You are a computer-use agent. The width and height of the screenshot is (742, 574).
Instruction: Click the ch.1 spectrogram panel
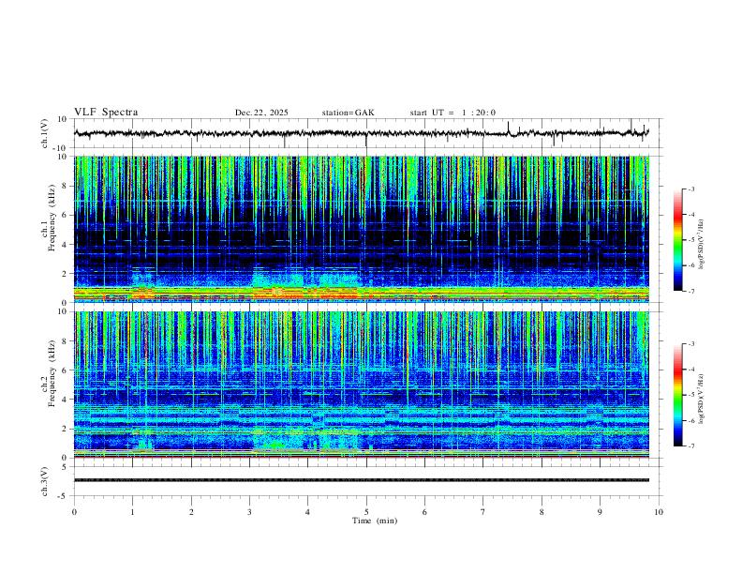(x=362, y=229)
